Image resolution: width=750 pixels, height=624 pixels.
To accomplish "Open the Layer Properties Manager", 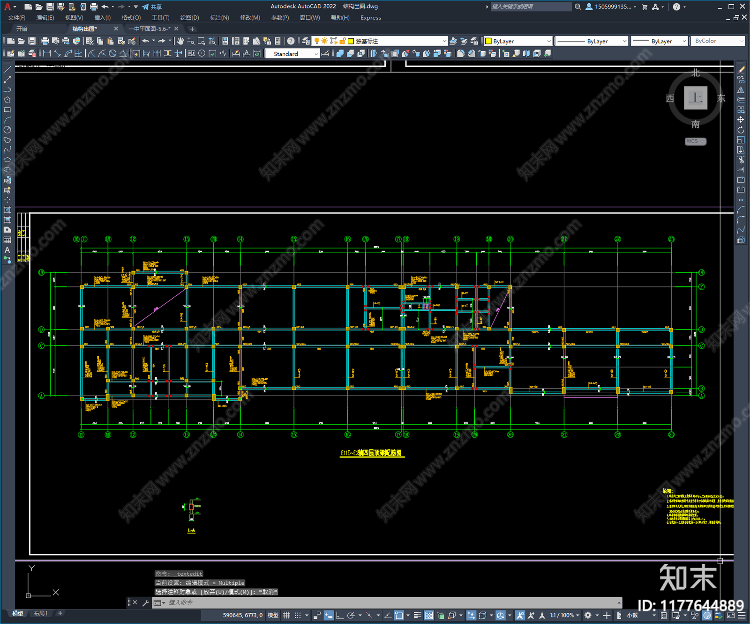I will 306,41.
